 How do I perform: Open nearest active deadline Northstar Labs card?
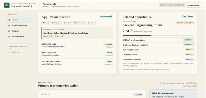click(77, 33)
